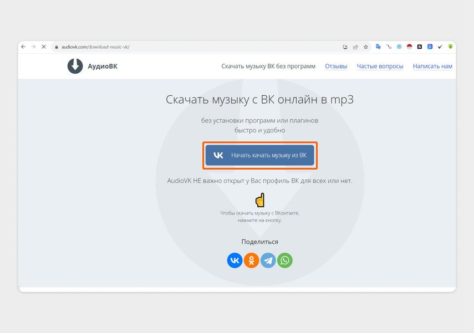This screenshot has height=333, width=474.
Task: Click the АудиоВК download logo icon
Action: point(75,66)
